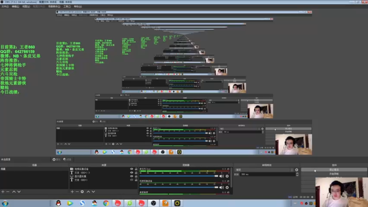Open the 场景集合(S) menu
Image resolution: width=368 pixels, height=207 pixels.
tap(54, 6)
